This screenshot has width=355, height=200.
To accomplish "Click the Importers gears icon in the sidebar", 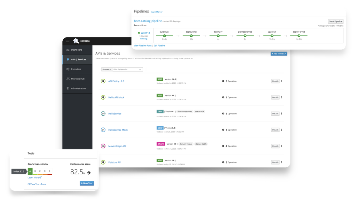I will coord(68,69).
